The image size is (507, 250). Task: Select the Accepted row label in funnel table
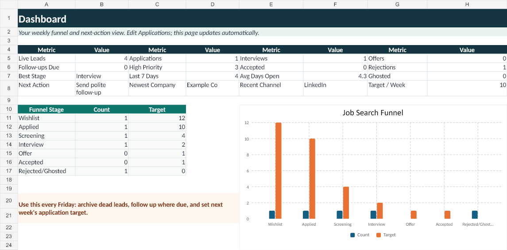(x=46, y=162)
